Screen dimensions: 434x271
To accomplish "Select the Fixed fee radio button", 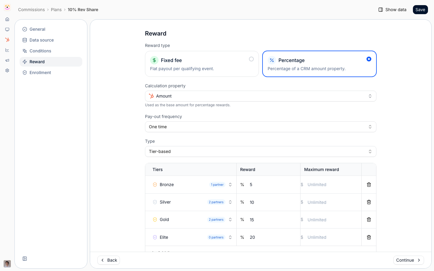I will click(251, 59).
